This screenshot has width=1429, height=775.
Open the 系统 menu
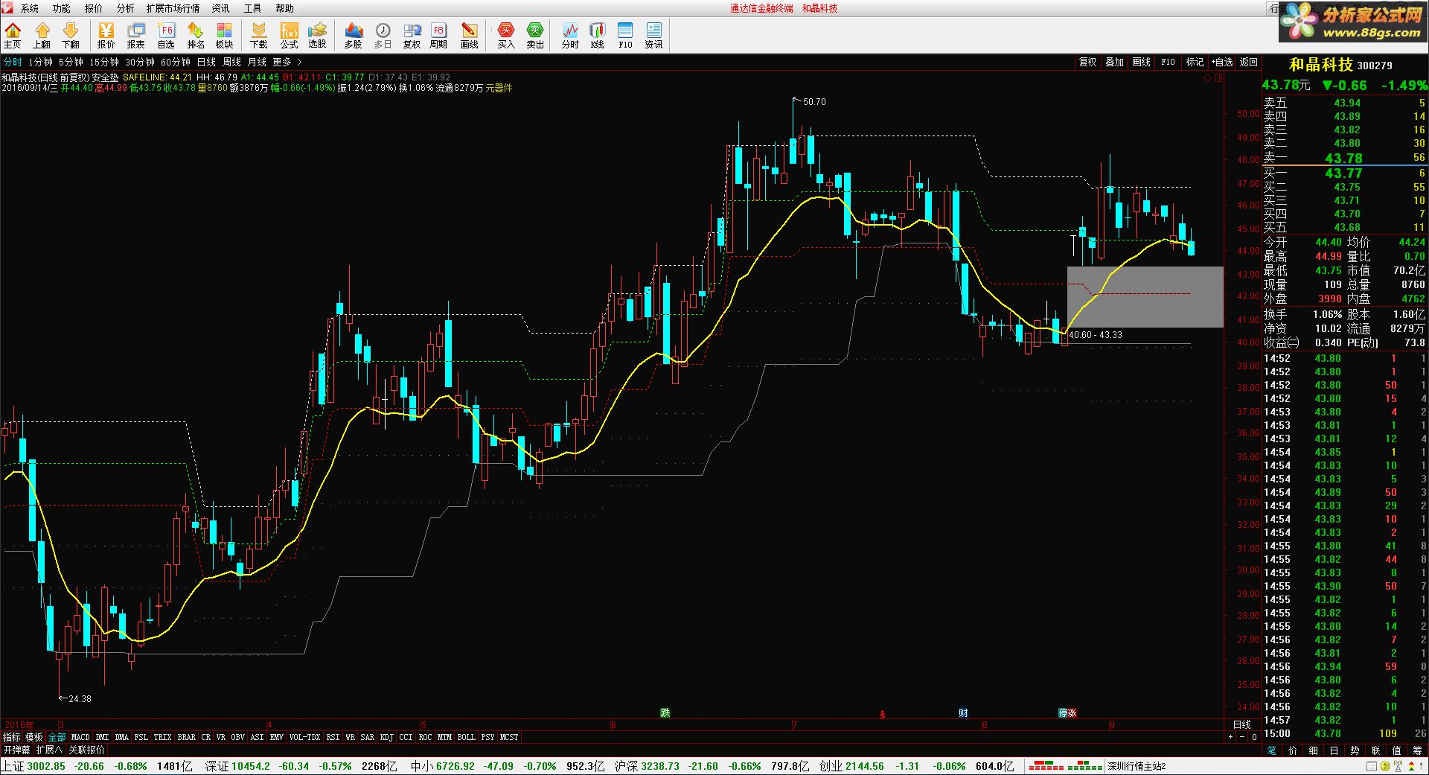point(30,8)
